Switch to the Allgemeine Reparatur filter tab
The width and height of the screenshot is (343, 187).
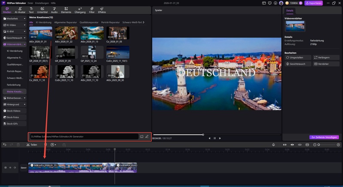point(66,22)
